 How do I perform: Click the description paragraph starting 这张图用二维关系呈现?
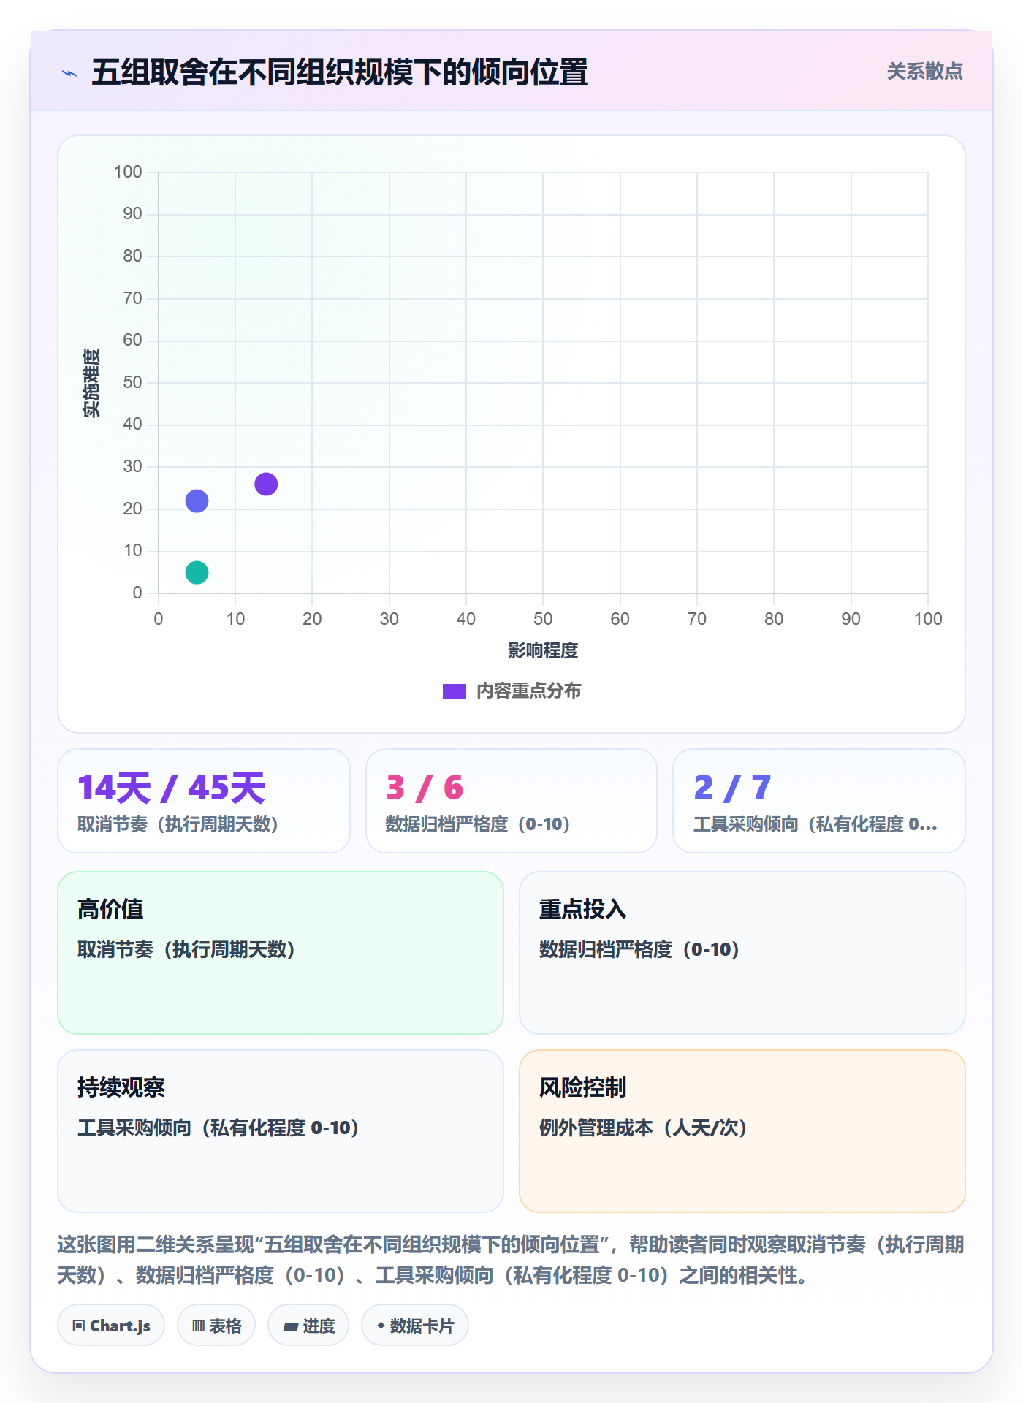click(511, 1260)
